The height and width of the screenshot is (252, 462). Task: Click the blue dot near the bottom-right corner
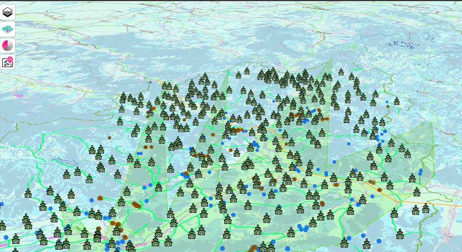click(x=379, y=241)
